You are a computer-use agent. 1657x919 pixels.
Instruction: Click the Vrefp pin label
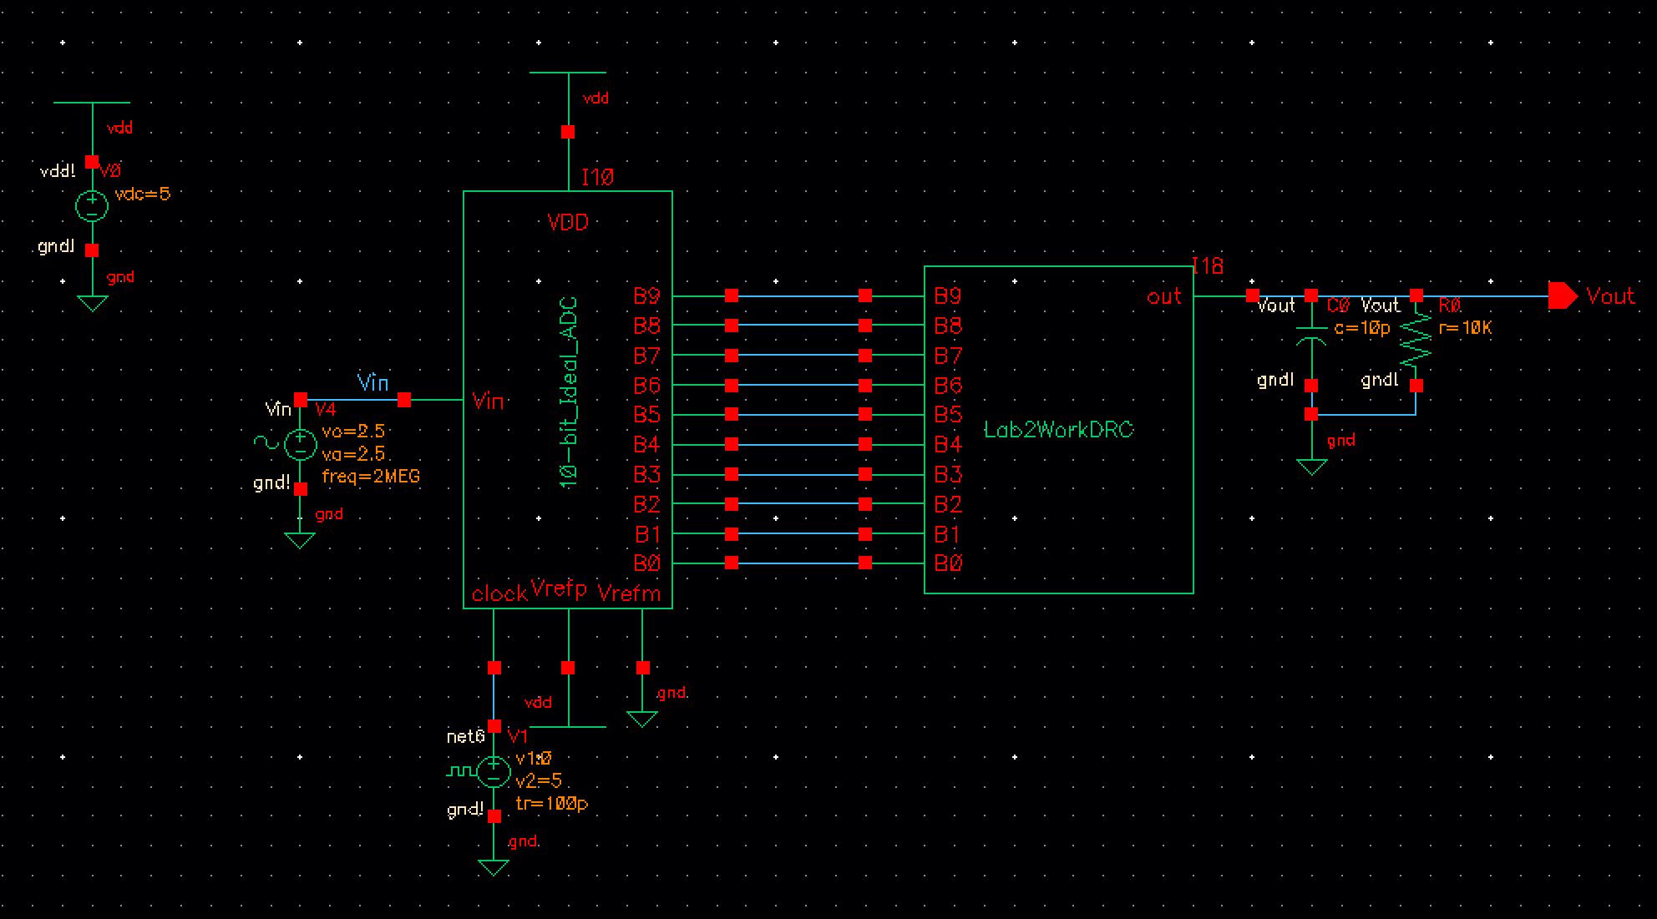pyautogui.click(x=559, y=588)
